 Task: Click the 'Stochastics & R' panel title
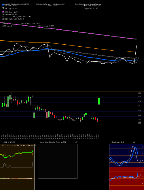tap(118, 142)
